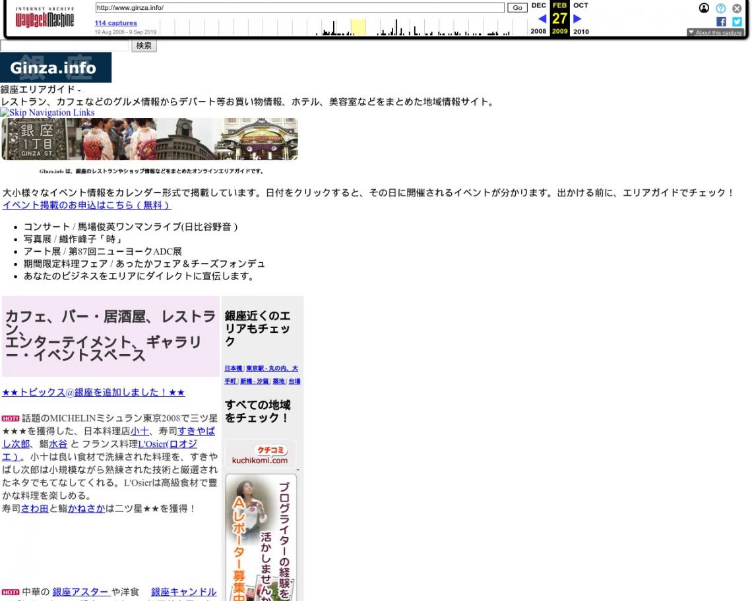
Task: Click the Aレポーター募集中 ad banner
Action: tap(261, 537)
